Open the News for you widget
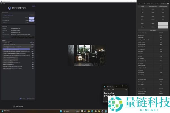The height and width of the screenshot is (113, 170). click(7, 111)
